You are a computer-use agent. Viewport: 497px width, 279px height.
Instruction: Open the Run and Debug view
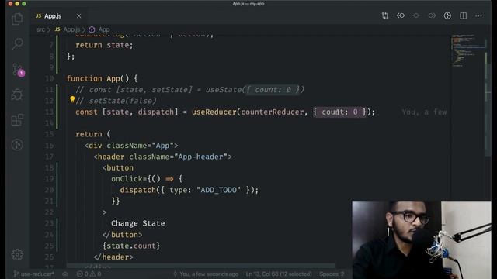pyautogui.click(x=17, y=95)
